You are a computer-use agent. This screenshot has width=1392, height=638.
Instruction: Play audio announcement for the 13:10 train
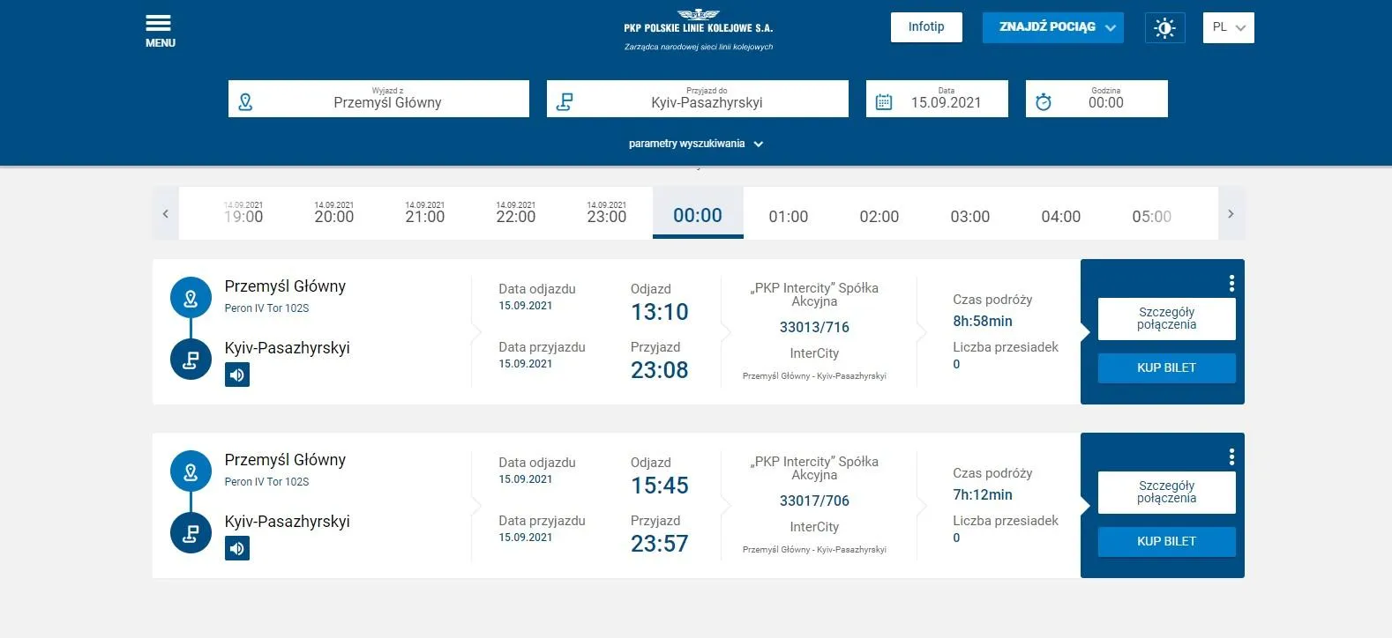tap(237, 375)
